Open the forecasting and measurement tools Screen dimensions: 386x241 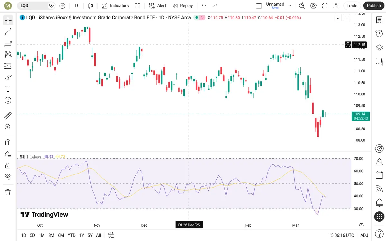click(8, 66)
